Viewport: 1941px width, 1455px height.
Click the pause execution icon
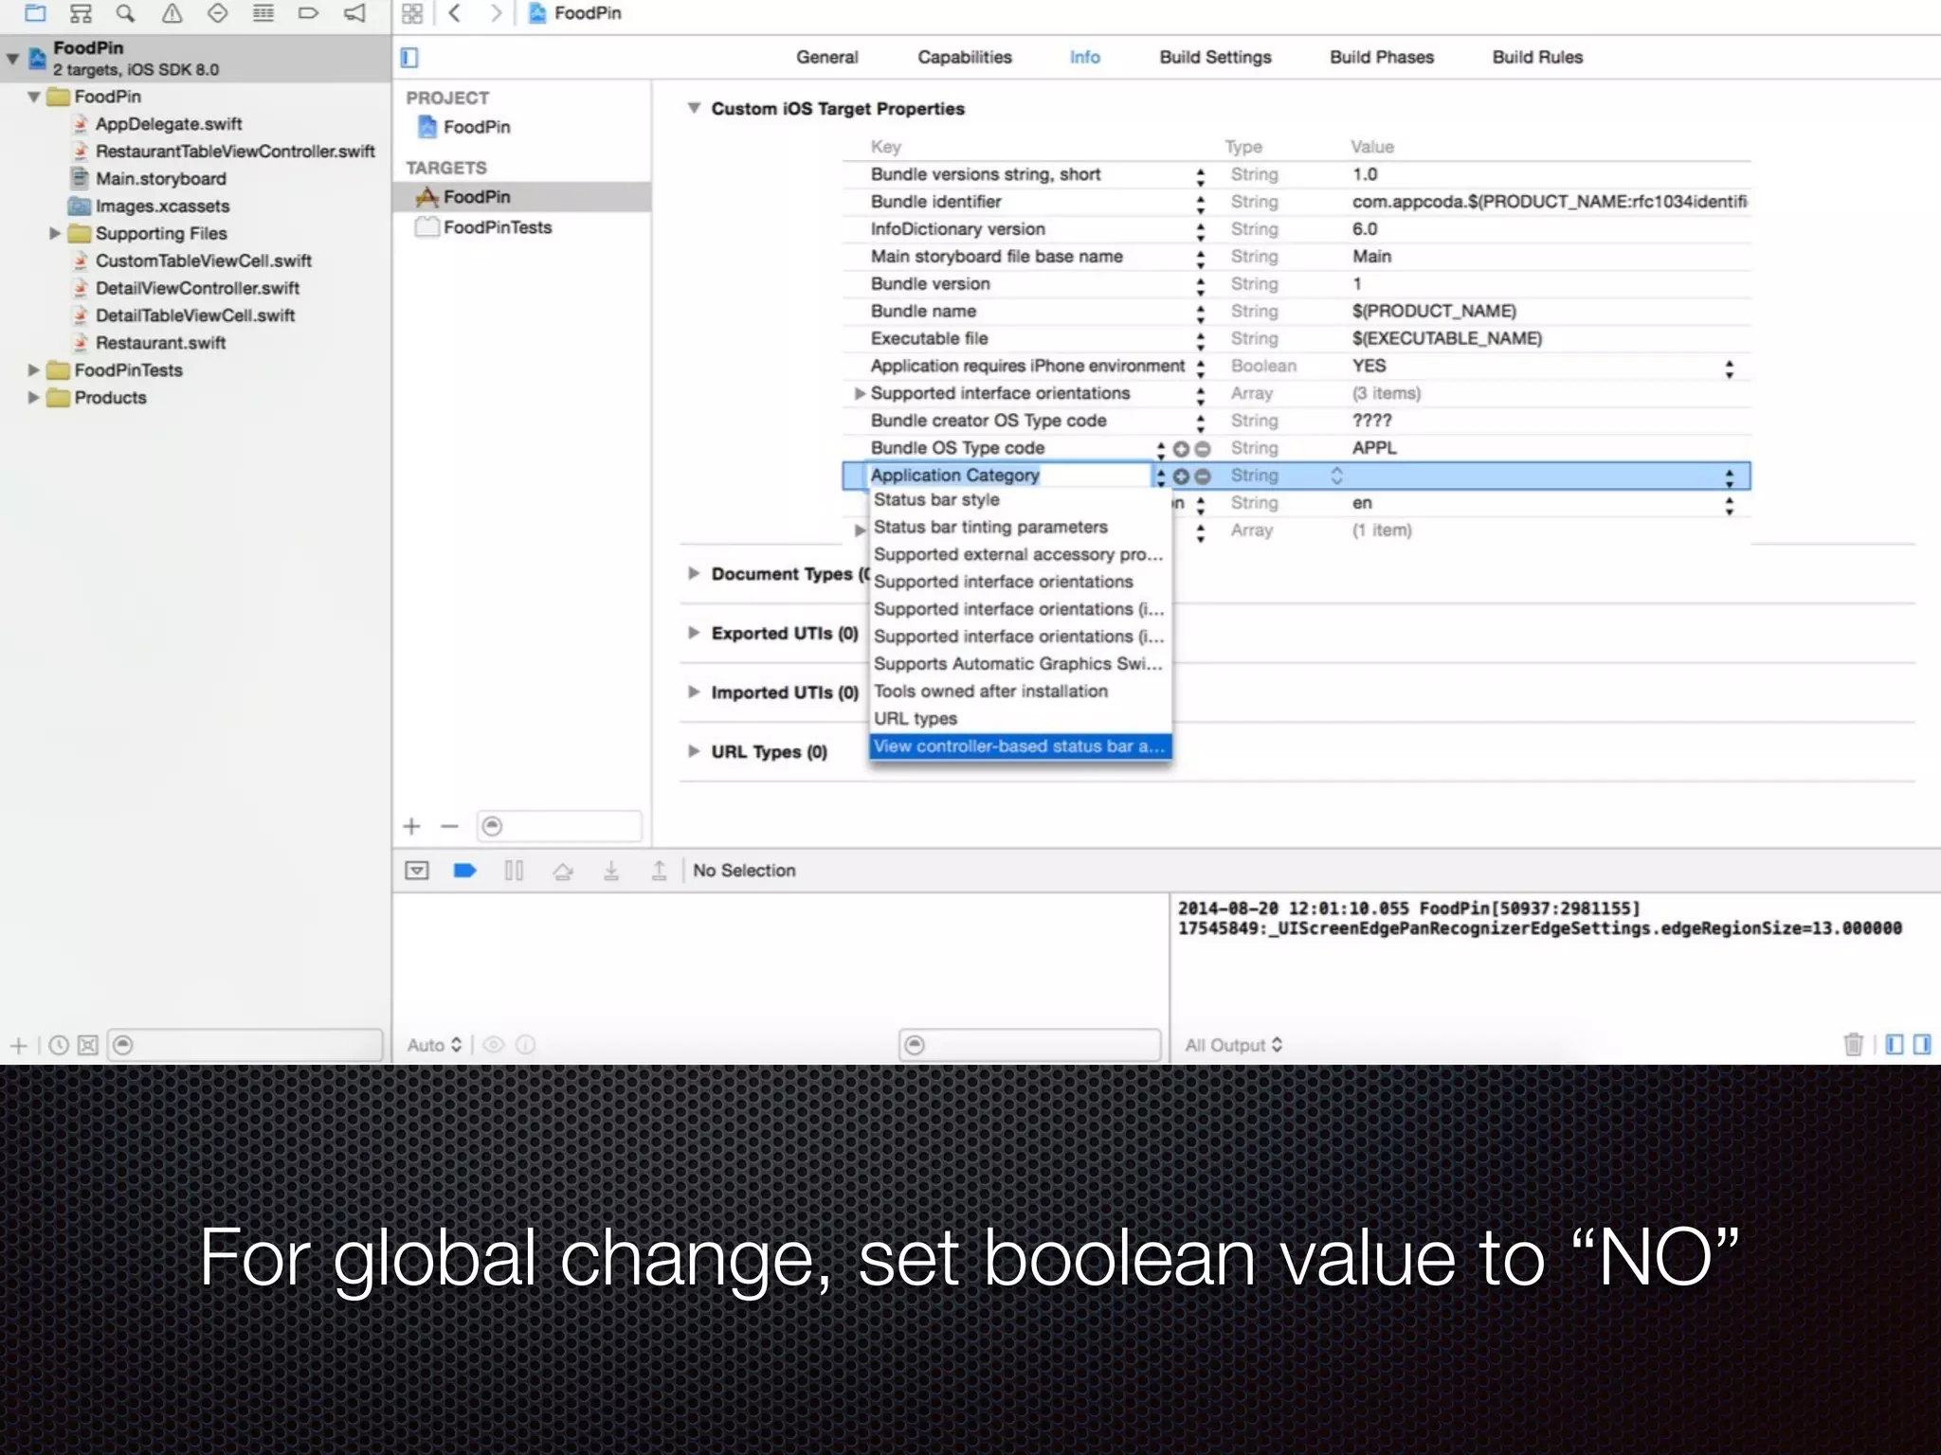[x=514, y=870]
